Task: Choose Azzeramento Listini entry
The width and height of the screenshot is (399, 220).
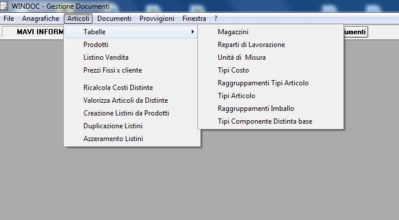Action: click(x=131, y=138)
